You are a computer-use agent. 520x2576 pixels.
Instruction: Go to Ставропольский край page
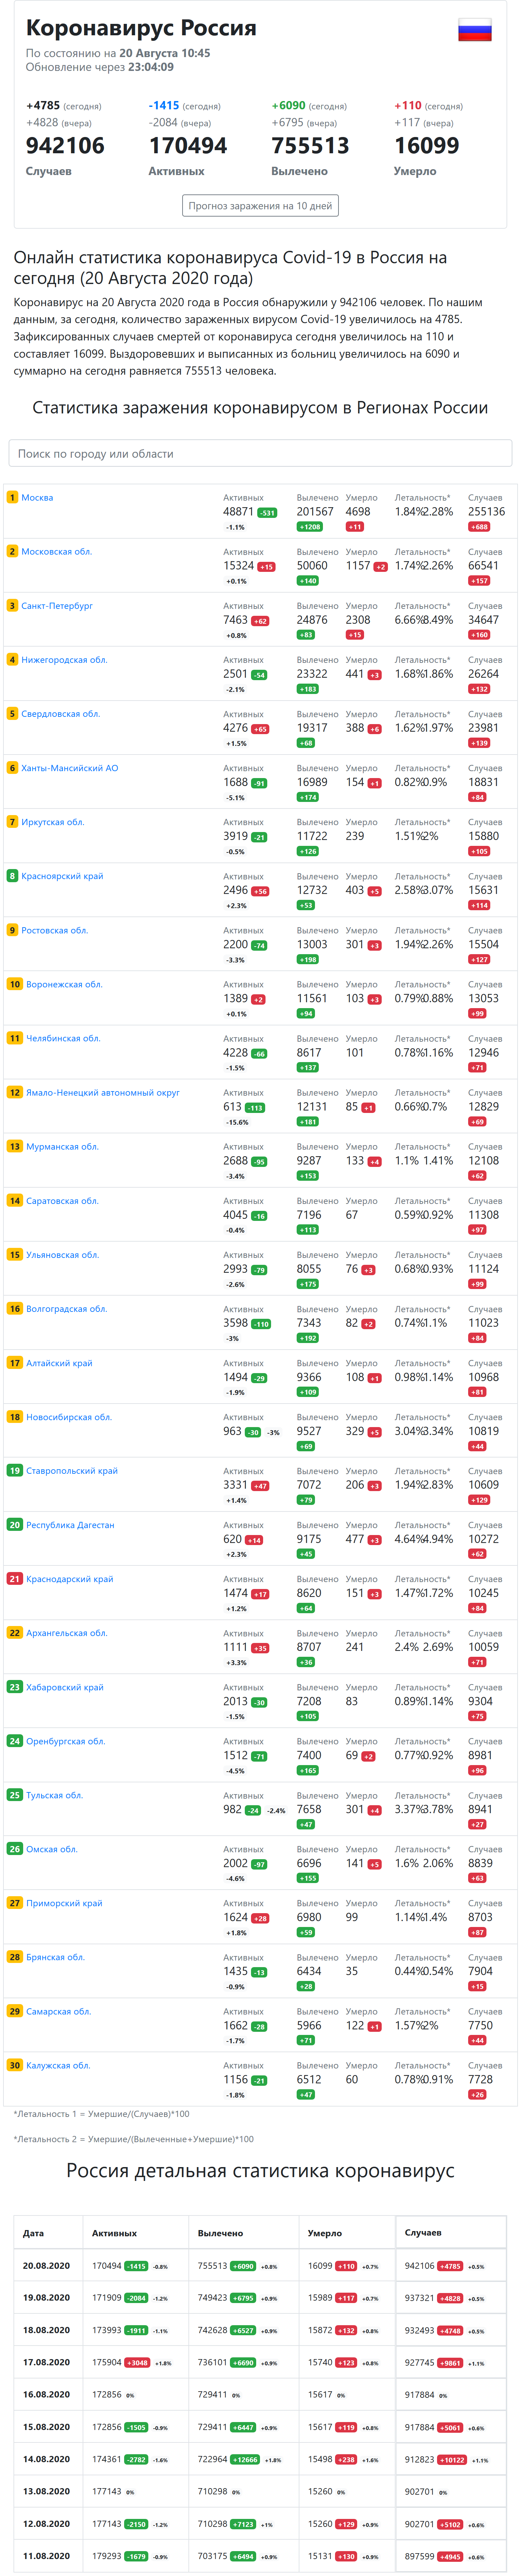[72, 1471]
